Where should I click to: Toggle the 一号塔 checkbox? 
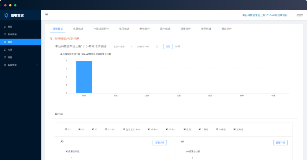[x=217, y=129]
